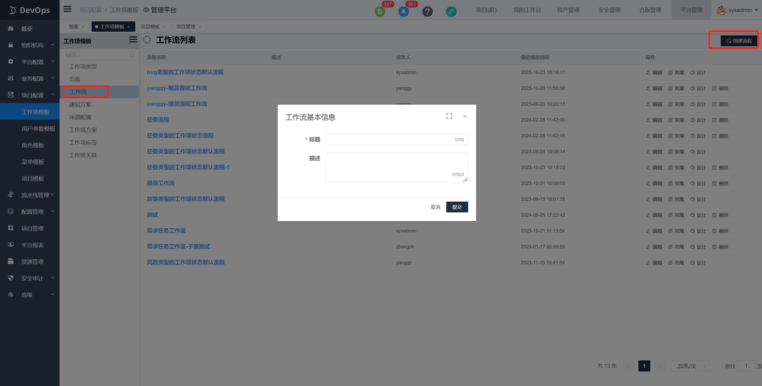
Task: Open the 20条/页 page size dropdown
Action: [x=689, y=366]
